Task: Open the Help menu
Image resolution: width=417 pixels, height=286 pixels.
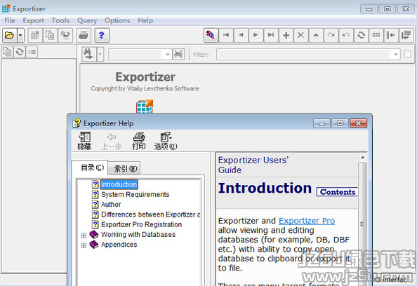Action: point(145,20)
